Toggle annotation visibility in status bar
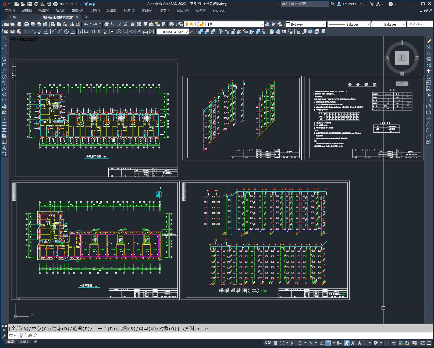434x348 pixels. pos(346,343)
